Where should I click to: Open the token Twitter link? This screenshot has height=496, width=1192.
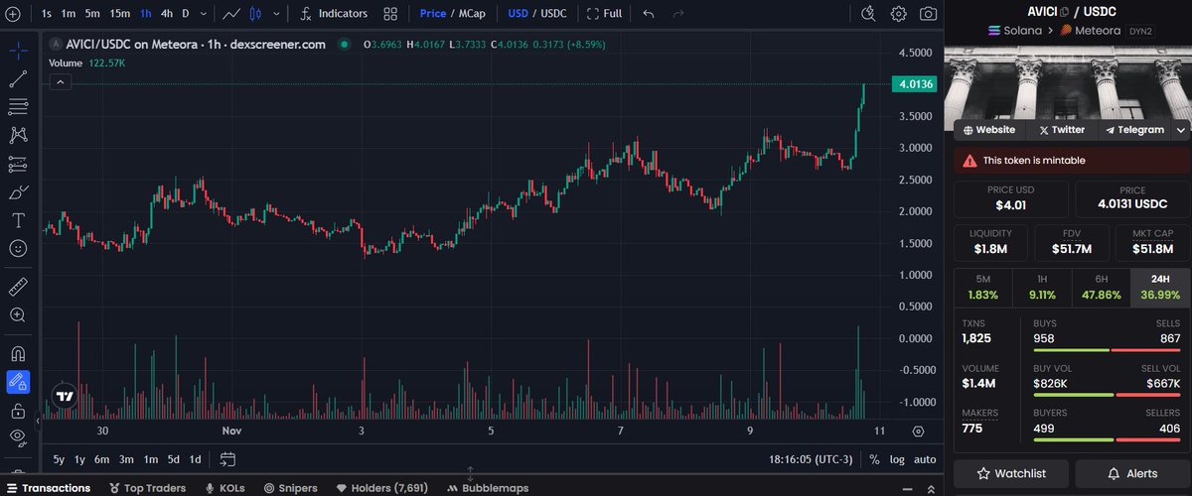pos(1062,130)
